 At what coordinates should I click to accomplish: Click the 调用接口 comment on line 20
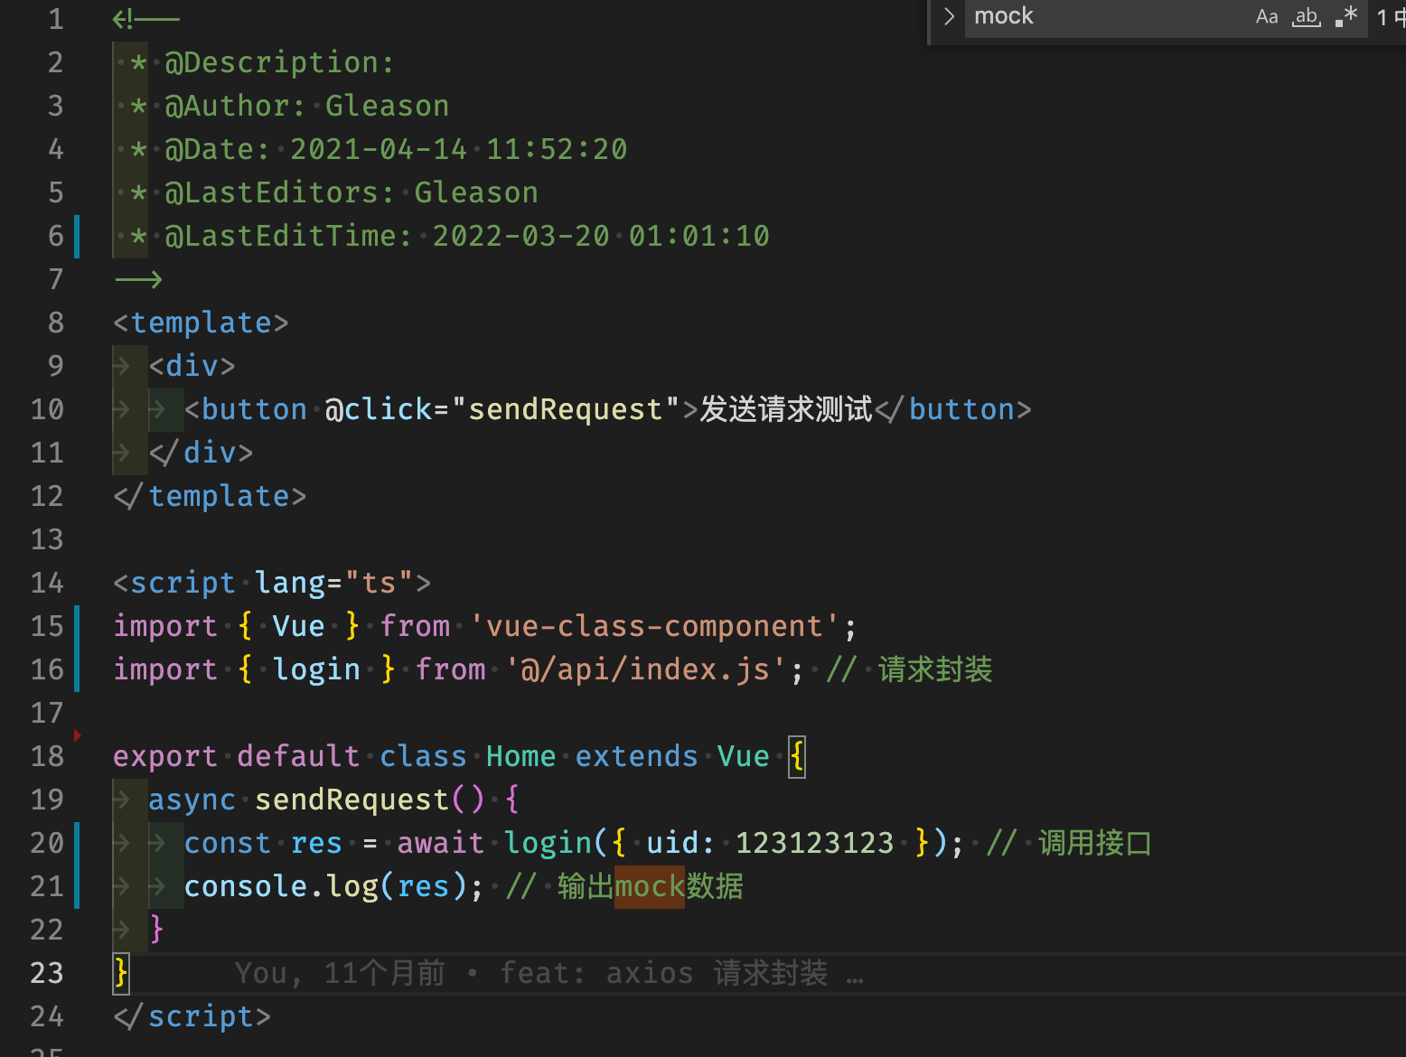click(x=1069, y=843)
